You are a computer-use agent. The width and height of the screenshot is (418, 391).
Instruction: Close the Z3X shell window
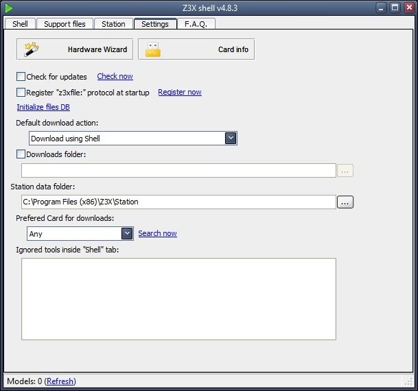pyautogui.click(x=409, y=8)
